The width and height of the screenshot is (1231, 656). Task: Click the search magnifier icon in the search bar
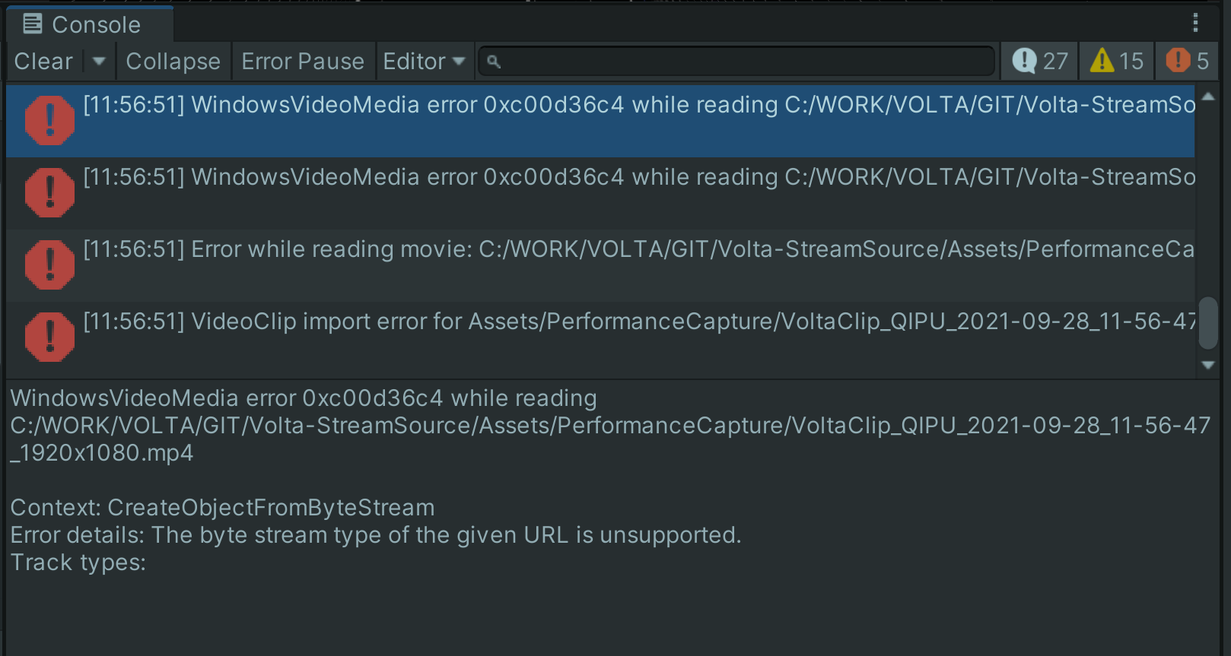click(495, 61)
